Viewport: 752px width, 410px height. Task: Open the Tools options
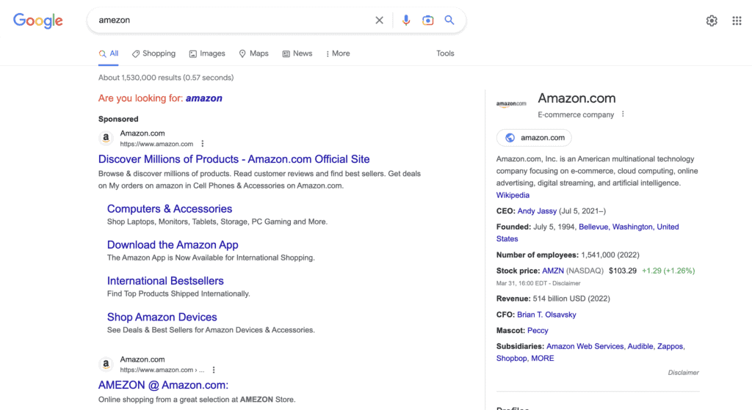445,54
